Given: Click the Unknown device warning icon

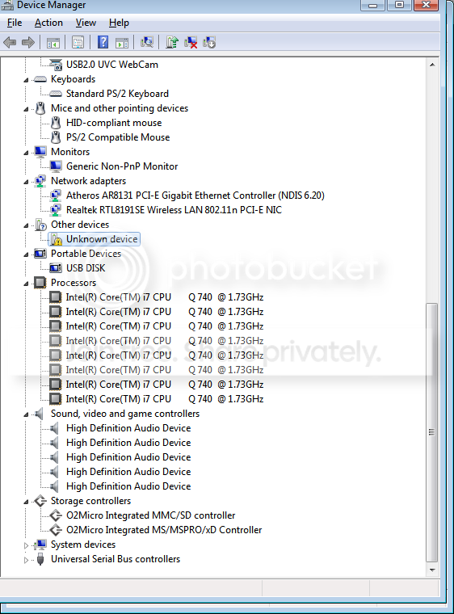Looking at the screenshot, I should (56, 239).
